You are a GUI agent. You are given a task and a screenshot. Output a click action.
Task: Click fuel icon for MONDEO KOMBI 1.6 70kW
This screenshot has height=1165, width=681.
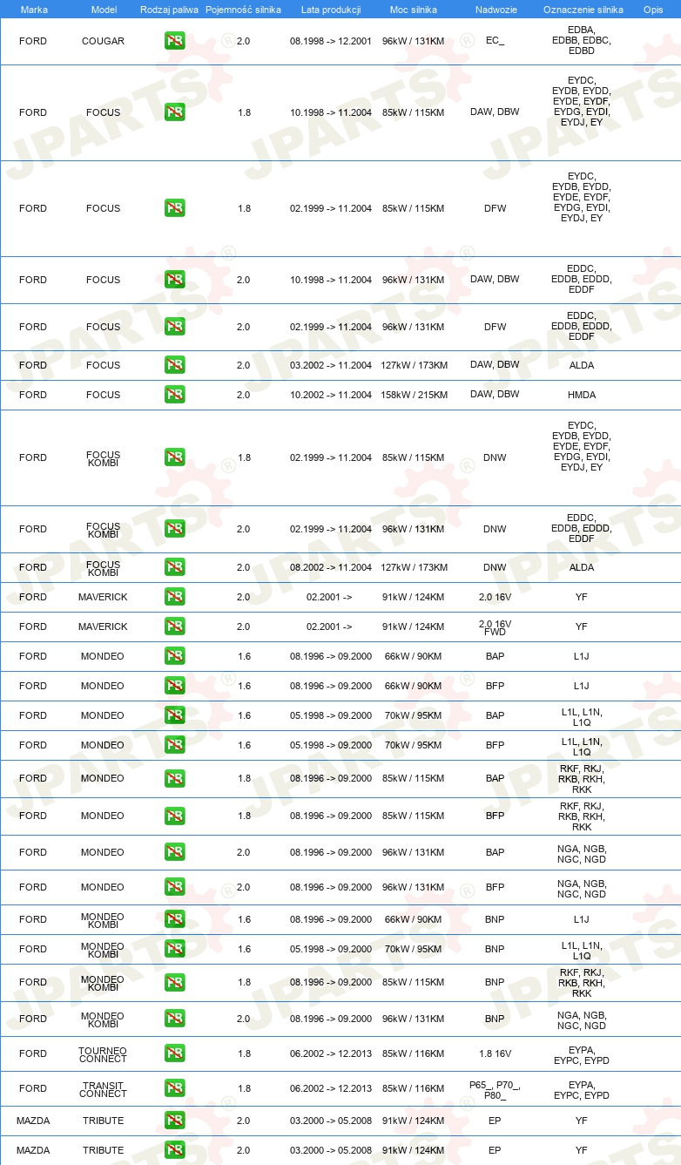[x=175, y=949]
